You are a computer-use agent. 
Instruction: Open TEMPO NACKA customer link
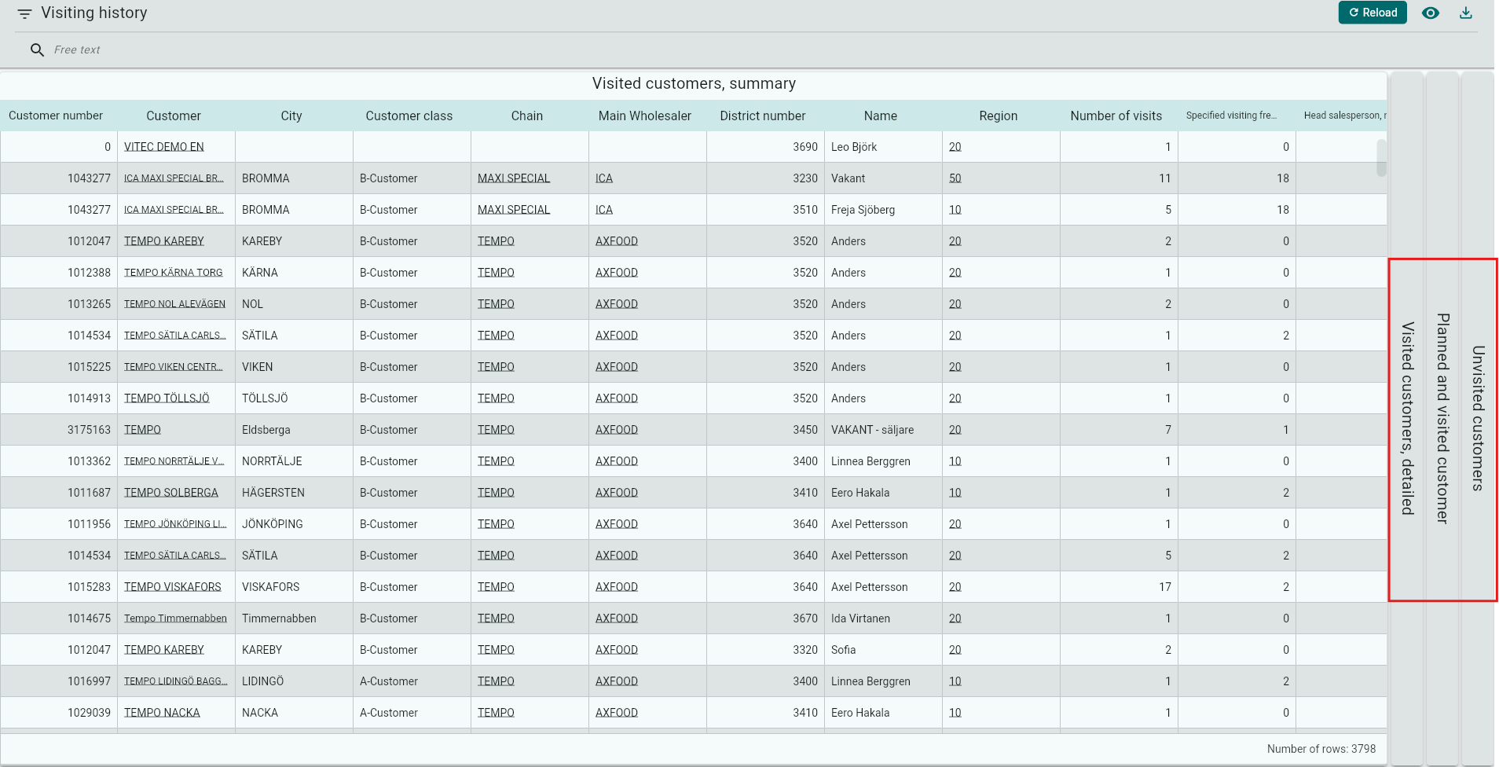tap(162, 713)
